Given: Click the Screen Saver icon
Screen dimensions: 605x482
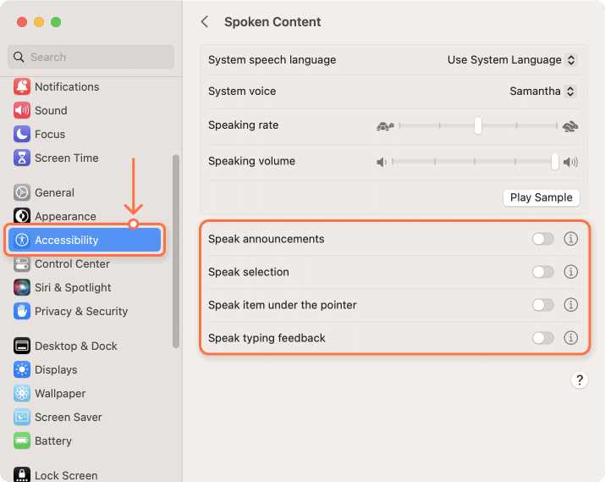Looking at the screenshot, I should [x=22, y=417].
